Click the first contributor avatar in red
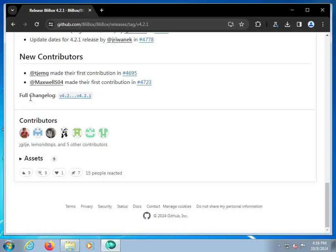Viewport: 336px width, 252px height. (x=25, y=133)
